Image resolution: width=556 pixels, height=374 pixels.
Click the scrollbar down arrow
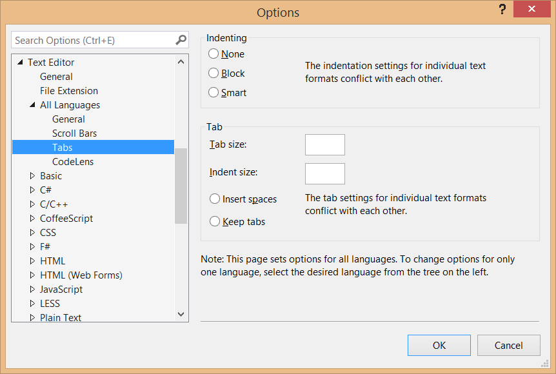click(x=181, y=314)
